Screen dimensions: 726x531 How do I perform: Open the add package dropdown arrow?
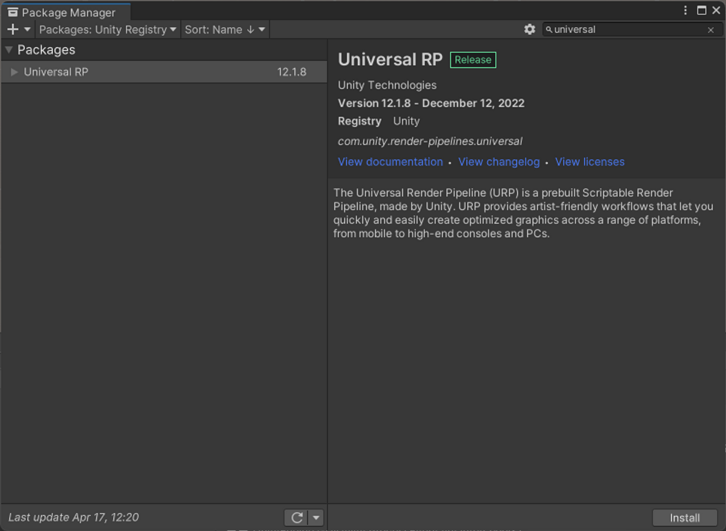coord(27,29)
